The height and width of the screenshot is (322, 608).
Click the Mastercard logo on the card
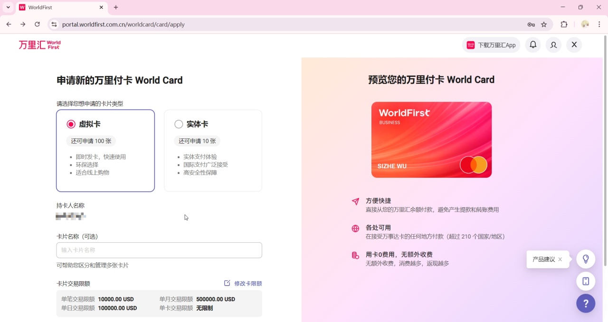(x=474, y=165)
